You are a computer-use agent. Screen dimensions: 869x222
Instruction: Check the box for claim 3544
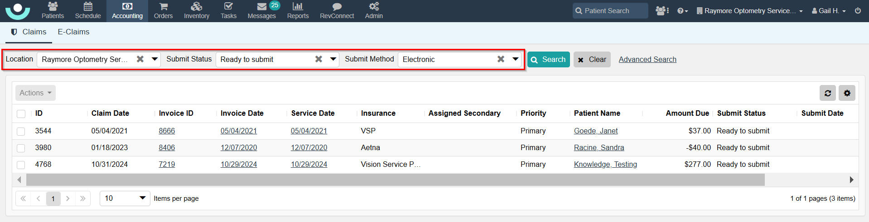(x=21, y=131)
